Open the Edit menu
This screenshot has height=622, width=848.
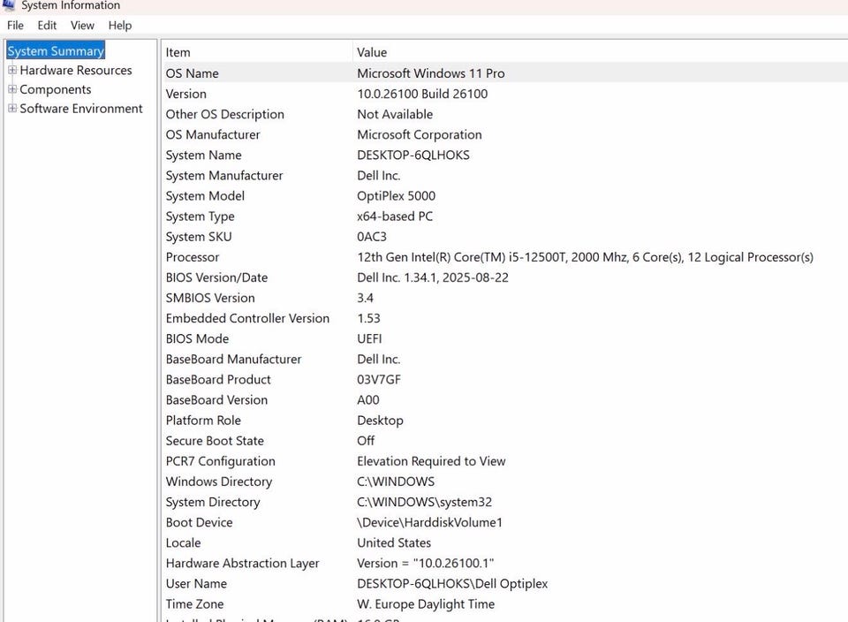47,26
